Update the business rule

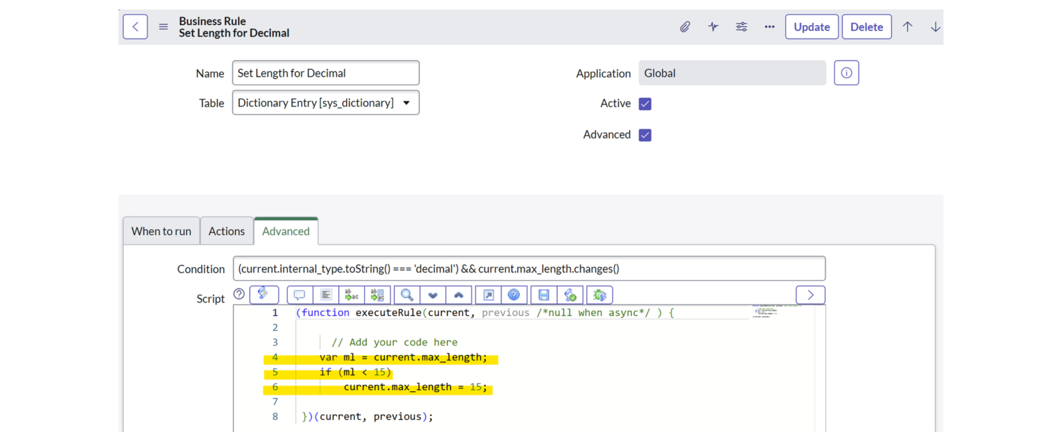[x=812, y=26]
